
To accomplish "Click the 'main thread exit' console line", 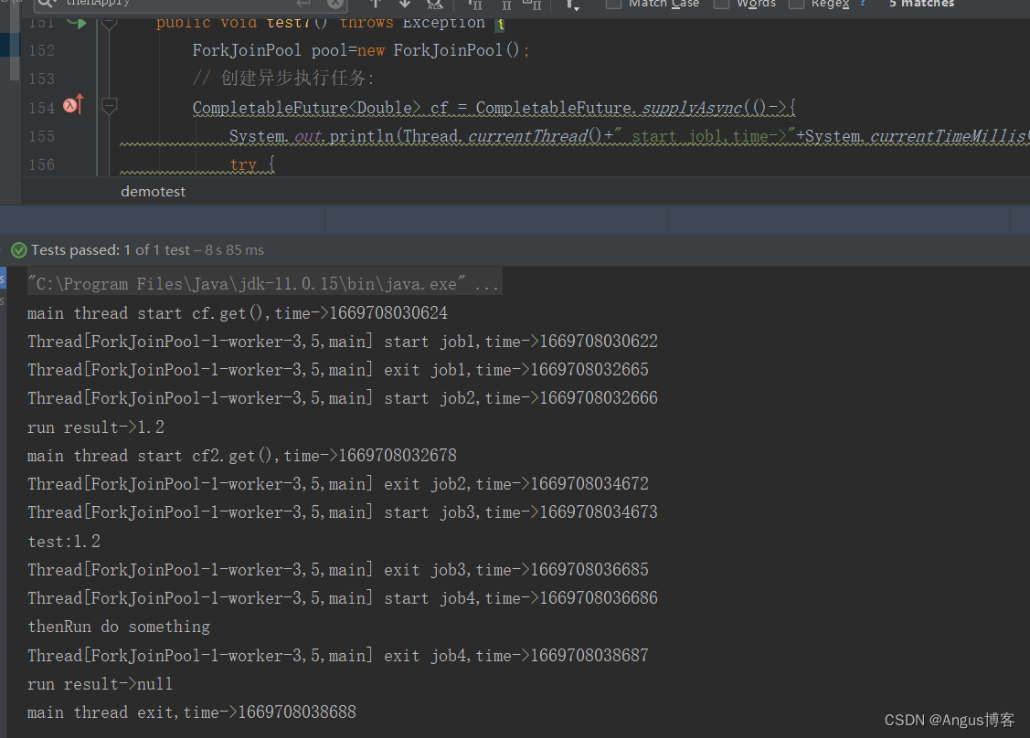I will (x=192, y=712).
